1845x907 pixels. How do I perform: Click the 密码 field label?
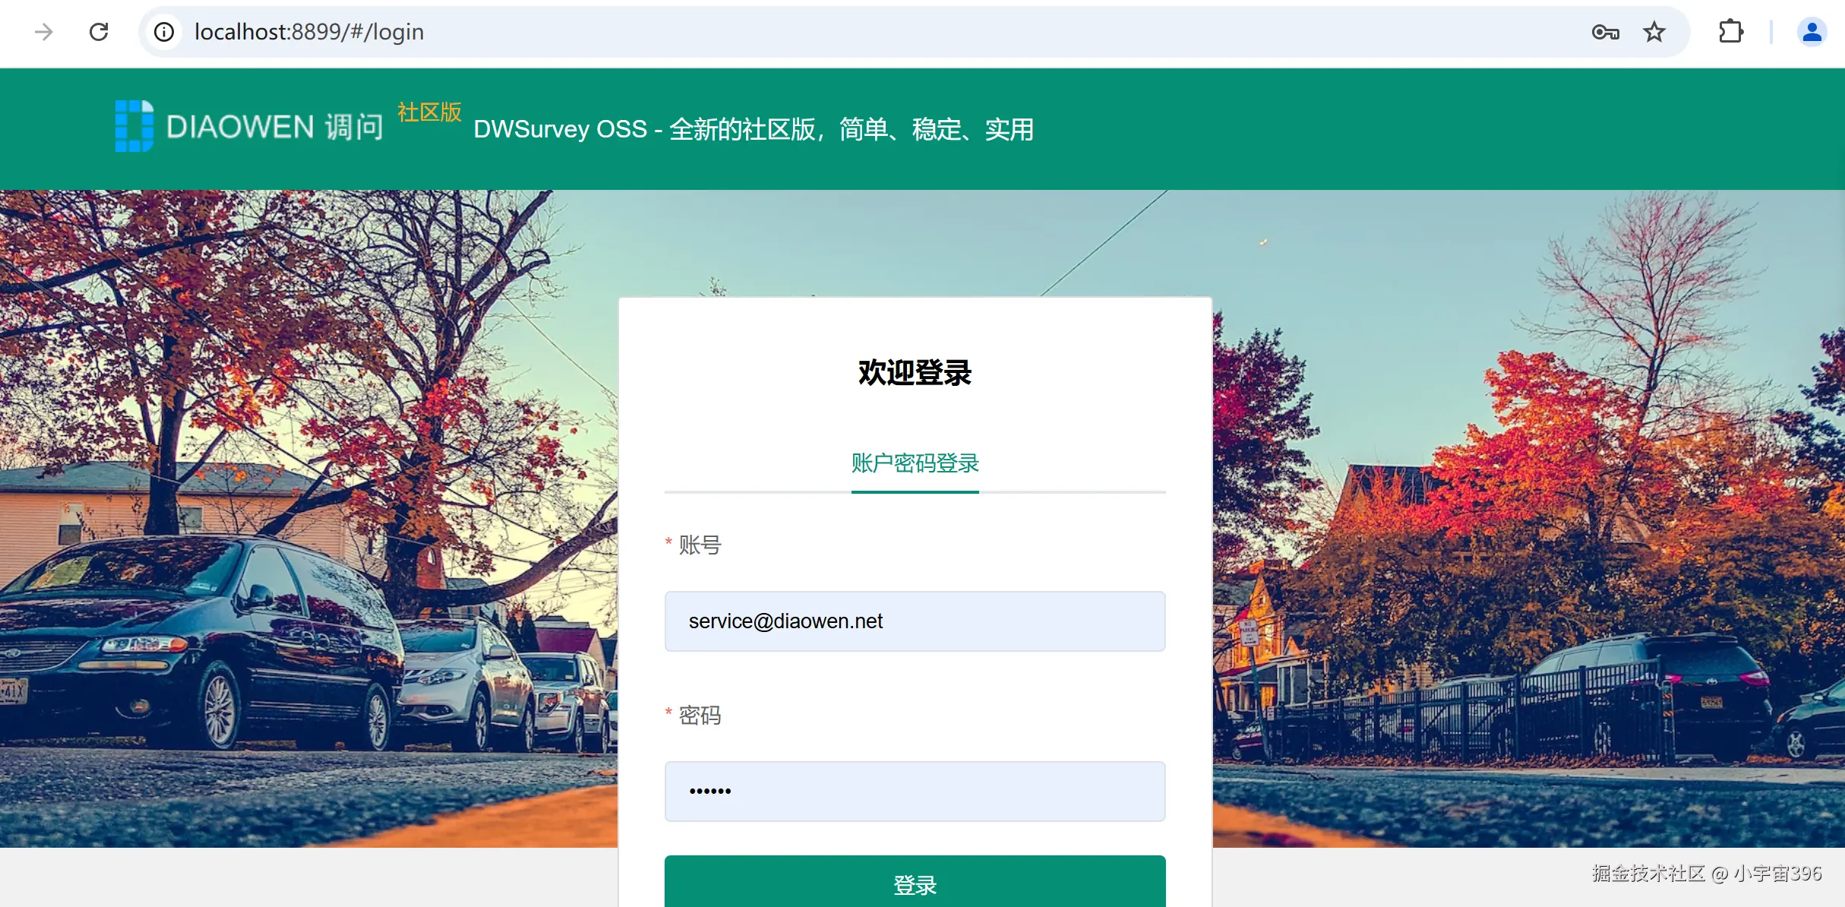pyautogui.click(x=699, y=715)
